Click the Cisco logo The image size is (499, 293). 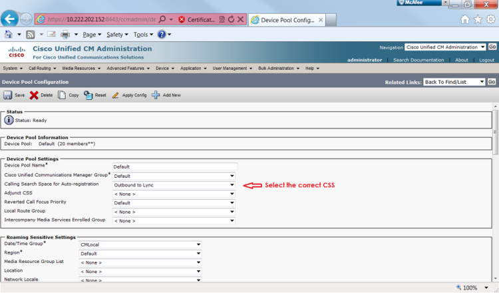[17, 52]
